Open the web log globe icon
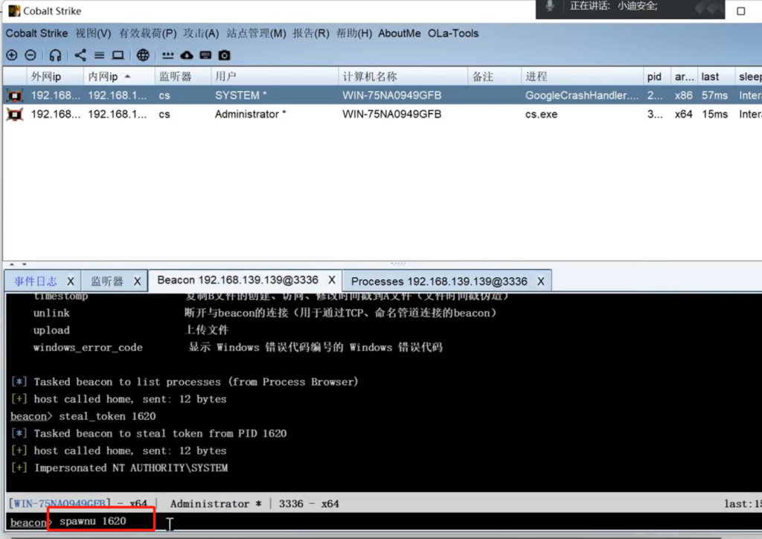The height and width of the screenshot is (539, 762). point(143,55)
